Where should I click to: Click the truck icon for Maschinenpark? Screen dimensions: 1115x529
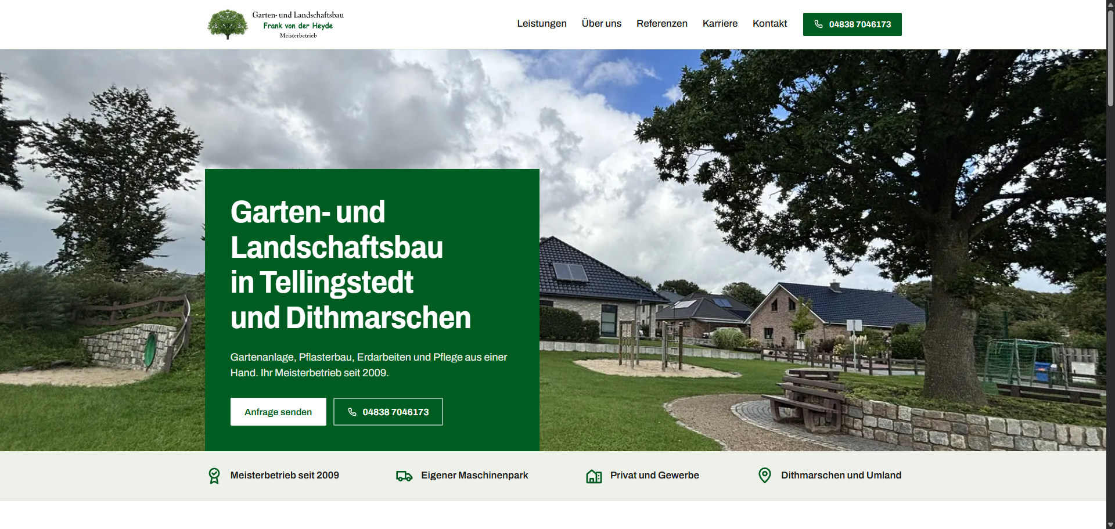pos(404,476)
